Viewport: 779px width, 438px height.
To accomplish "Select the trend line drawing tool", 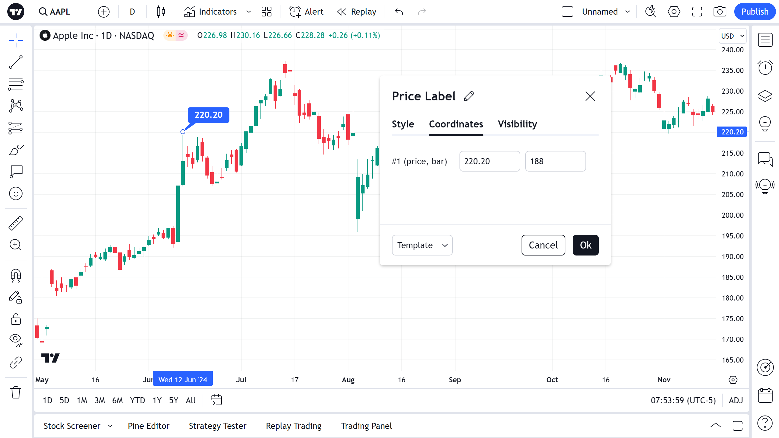I will tap(16, 62).
